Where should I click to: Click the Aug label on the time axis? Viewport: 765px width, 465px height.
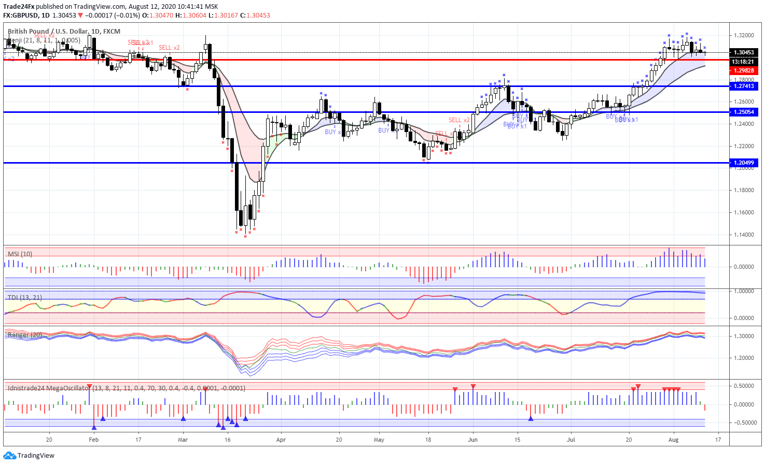point(673,440)
